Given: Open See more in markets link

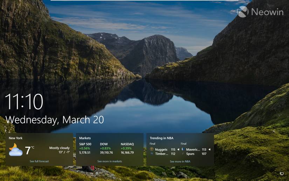Looking at the screenshot, I should click(x=110, y=161).
